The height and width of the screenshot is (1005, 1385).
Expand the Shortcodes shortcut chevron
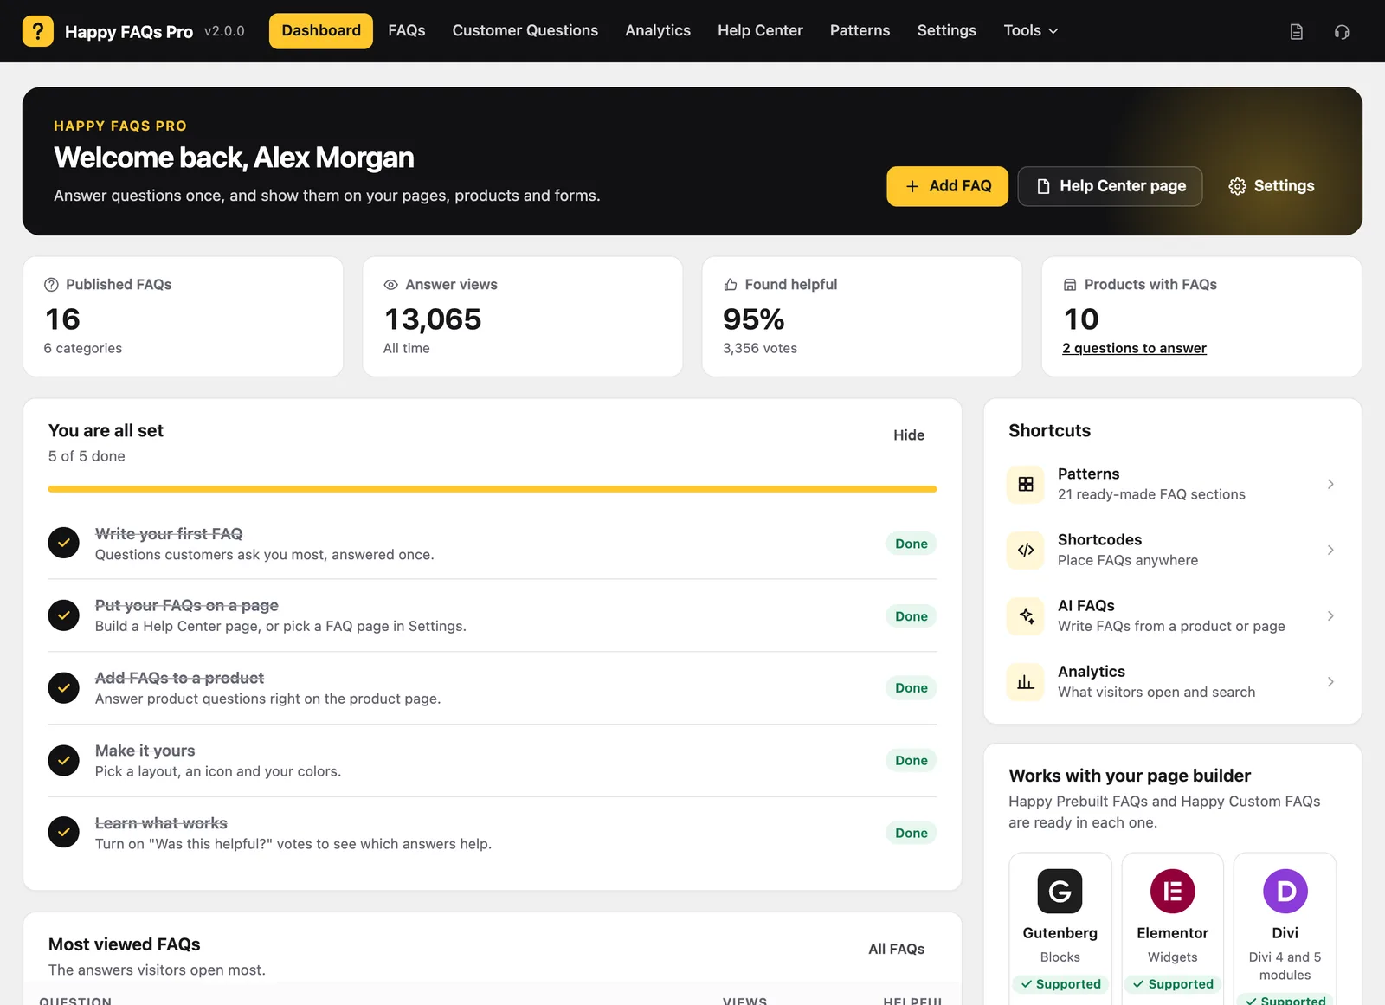pyautogui.click(x=1330, y=550)
